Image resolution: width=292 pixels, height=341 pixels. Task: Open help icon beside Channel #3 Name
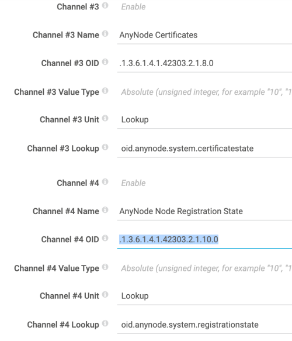pos(105,34)
